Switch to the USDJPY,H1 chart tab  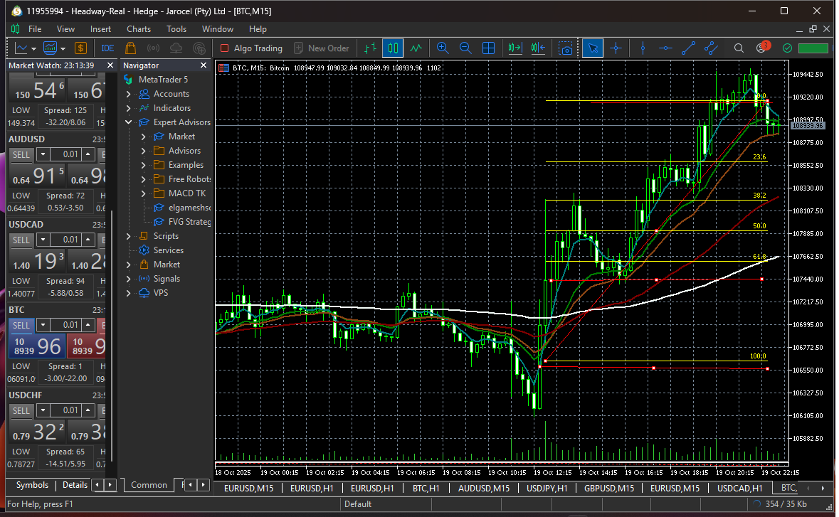[x=547, y=488]
